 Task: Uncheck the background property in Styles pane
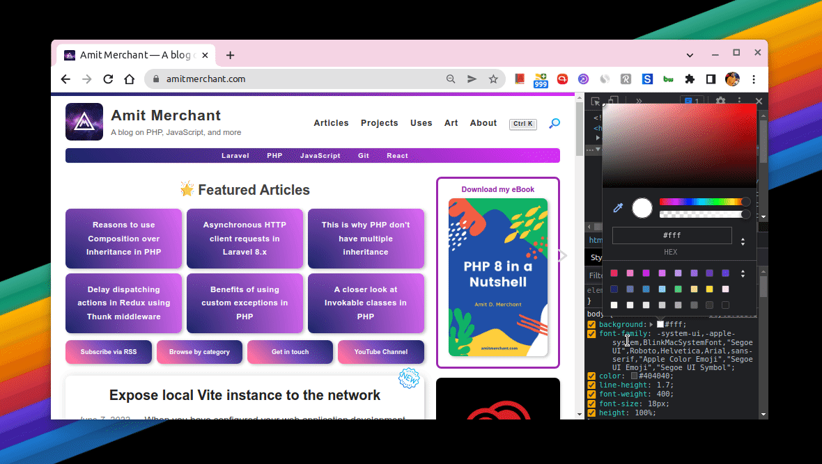pos(591,324)
